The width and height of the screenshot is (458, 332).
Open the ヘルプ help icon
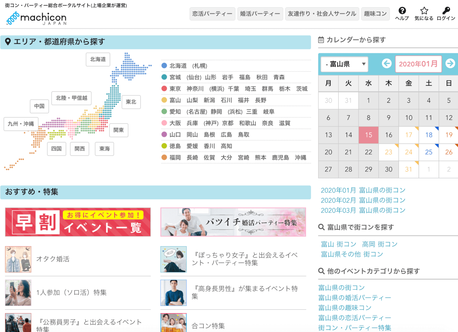[402, 14]
